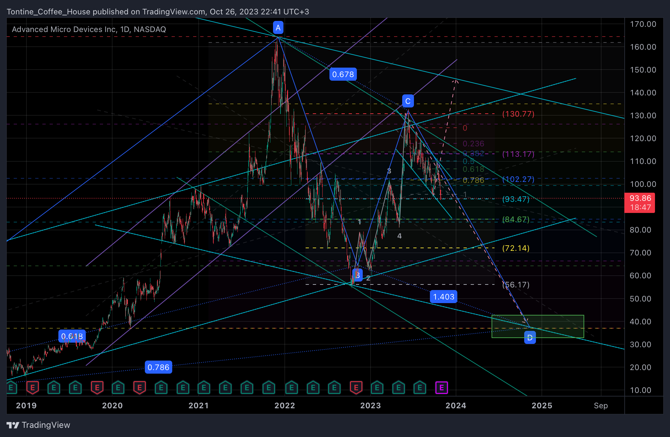Click the 2022 time axis label
Screen dimensions: 670x437
tap(285, 406)
